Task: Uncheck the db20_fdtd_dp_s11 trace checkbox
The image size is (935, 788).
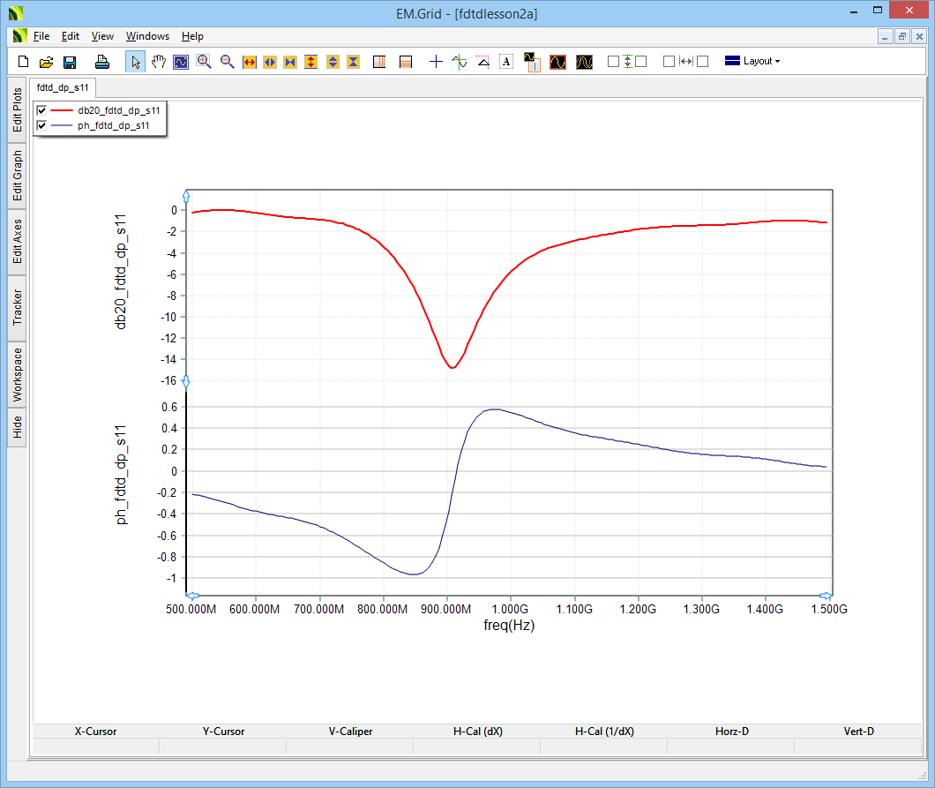Action: point(41,110)
